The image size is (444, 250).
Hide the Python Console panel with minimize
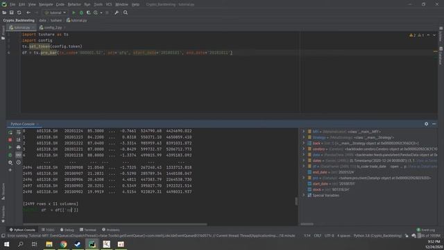tap(434, 124)
